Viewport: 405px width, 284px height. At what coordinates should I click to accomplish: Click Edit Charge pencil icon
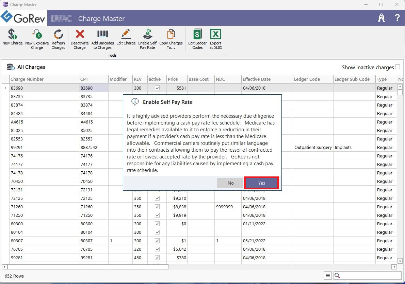[126, 34]
